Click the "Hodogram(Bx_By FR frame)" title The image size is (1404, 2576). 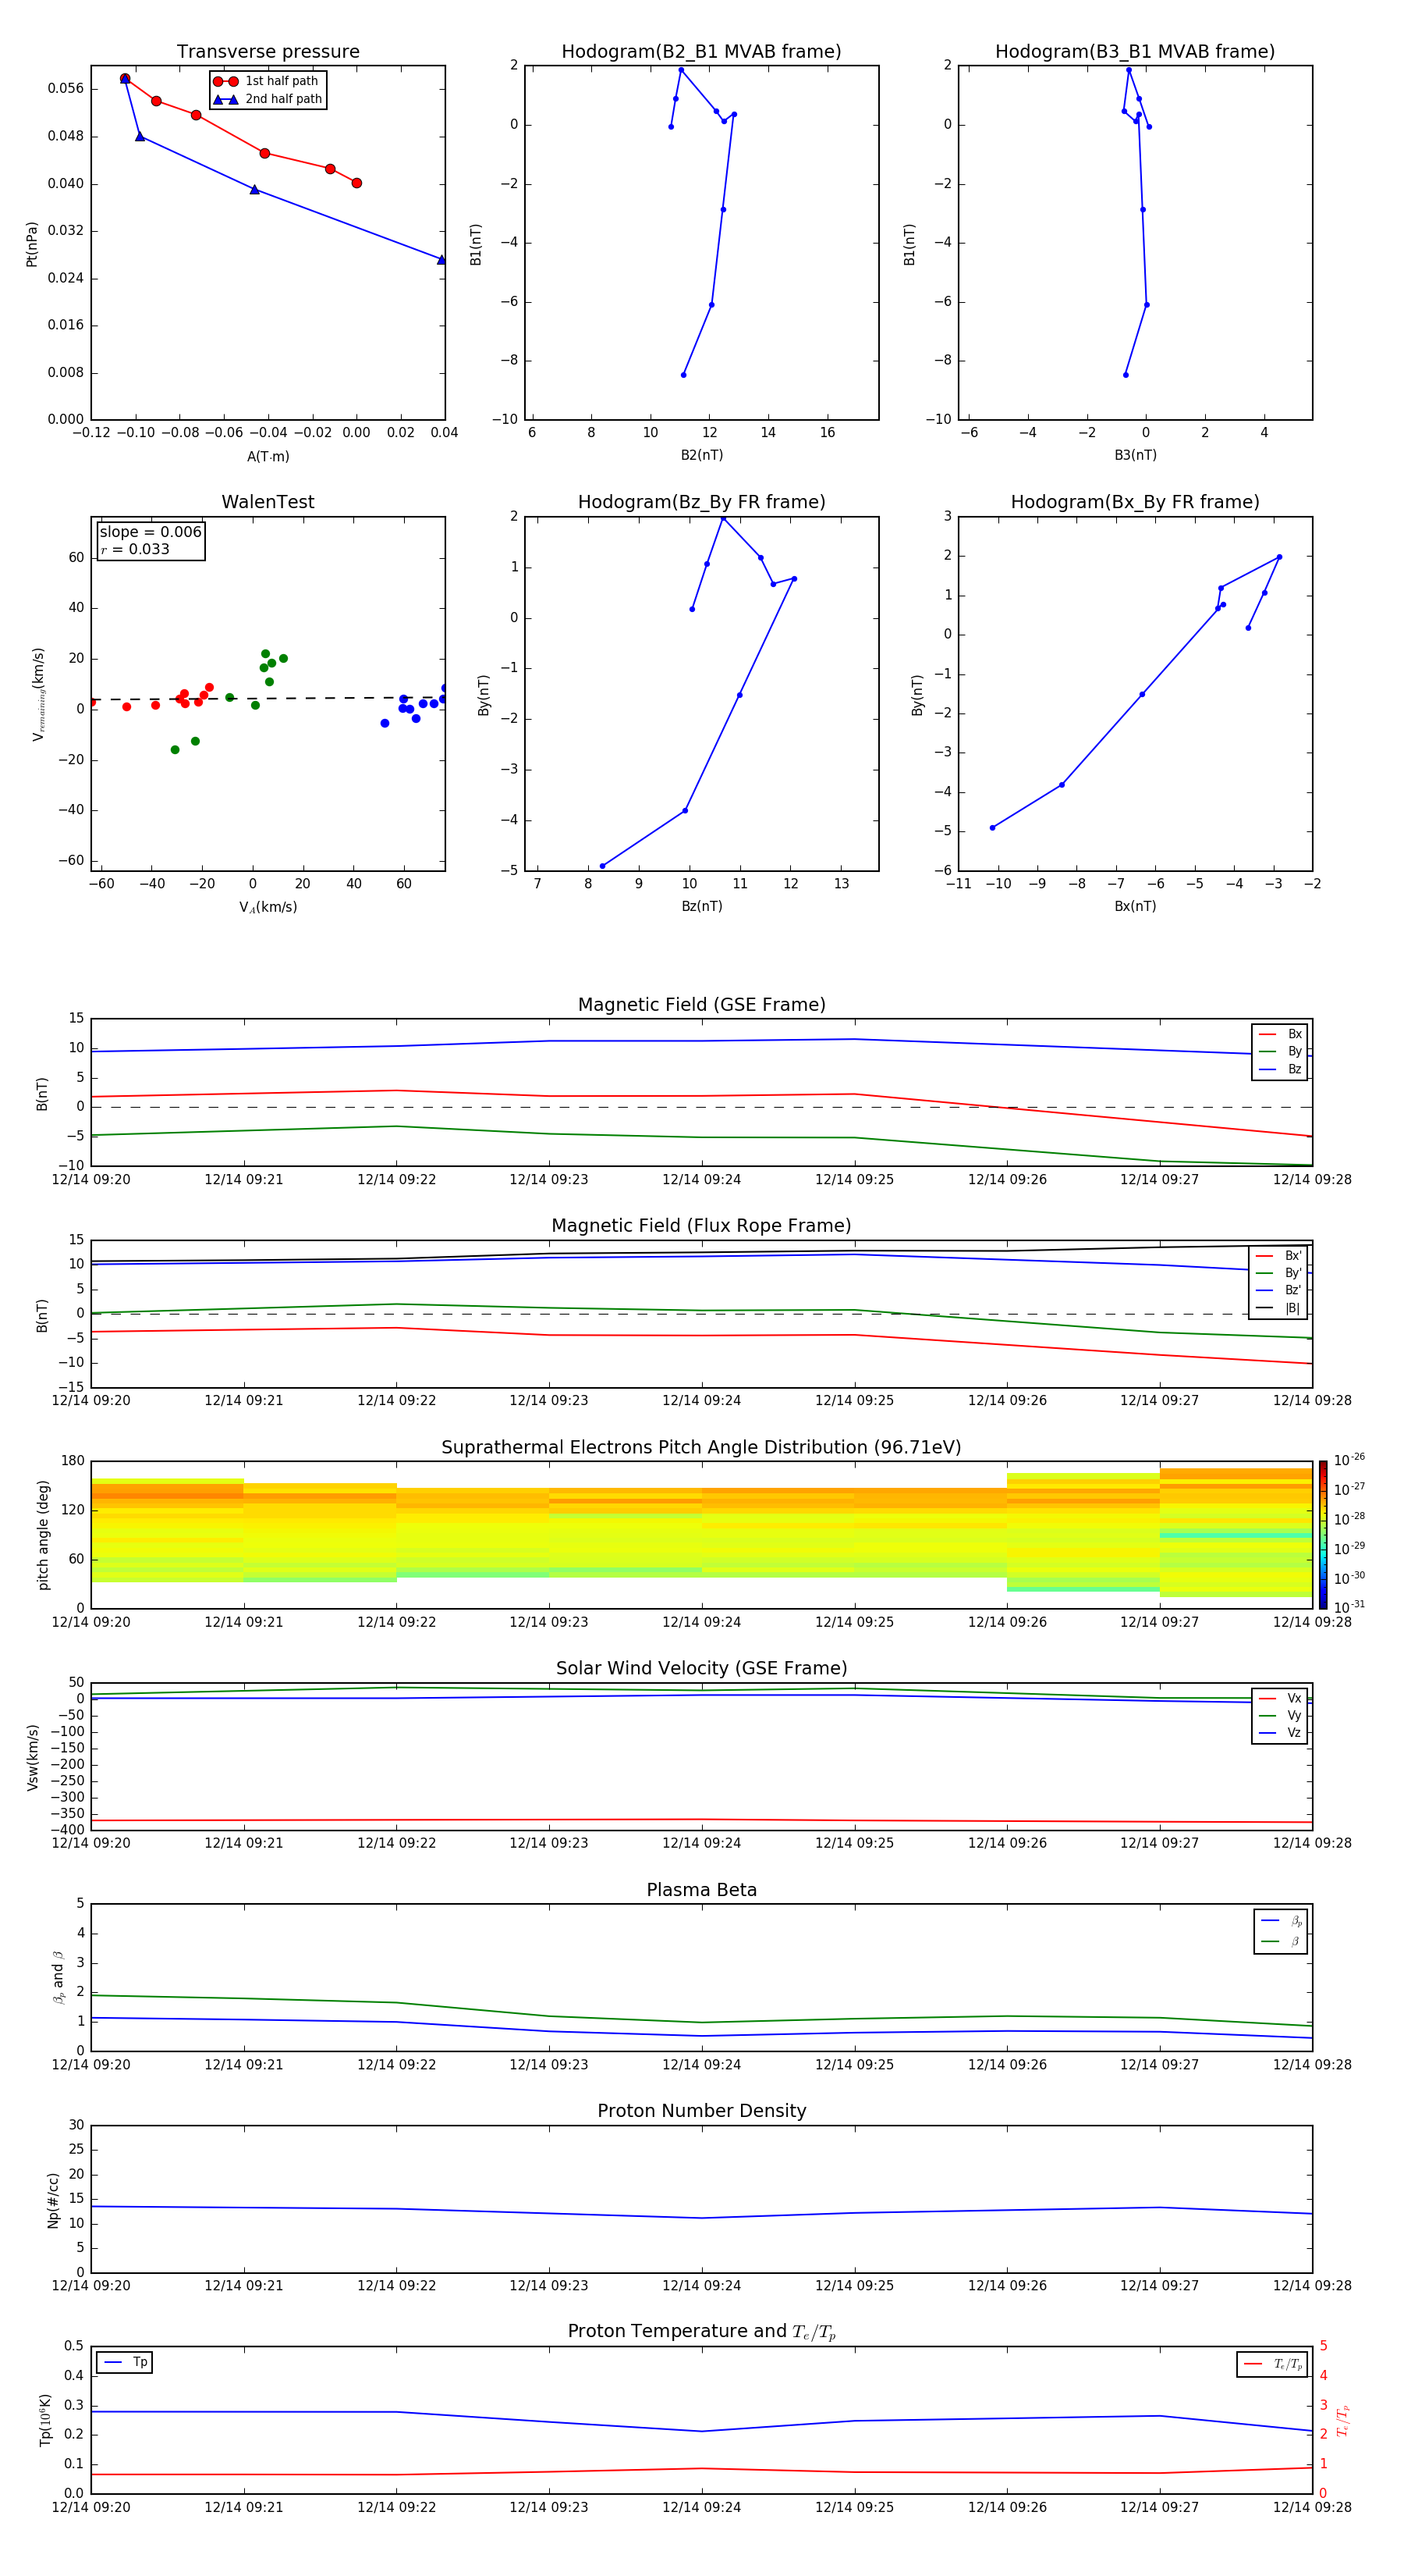(x=1135, y=502)
